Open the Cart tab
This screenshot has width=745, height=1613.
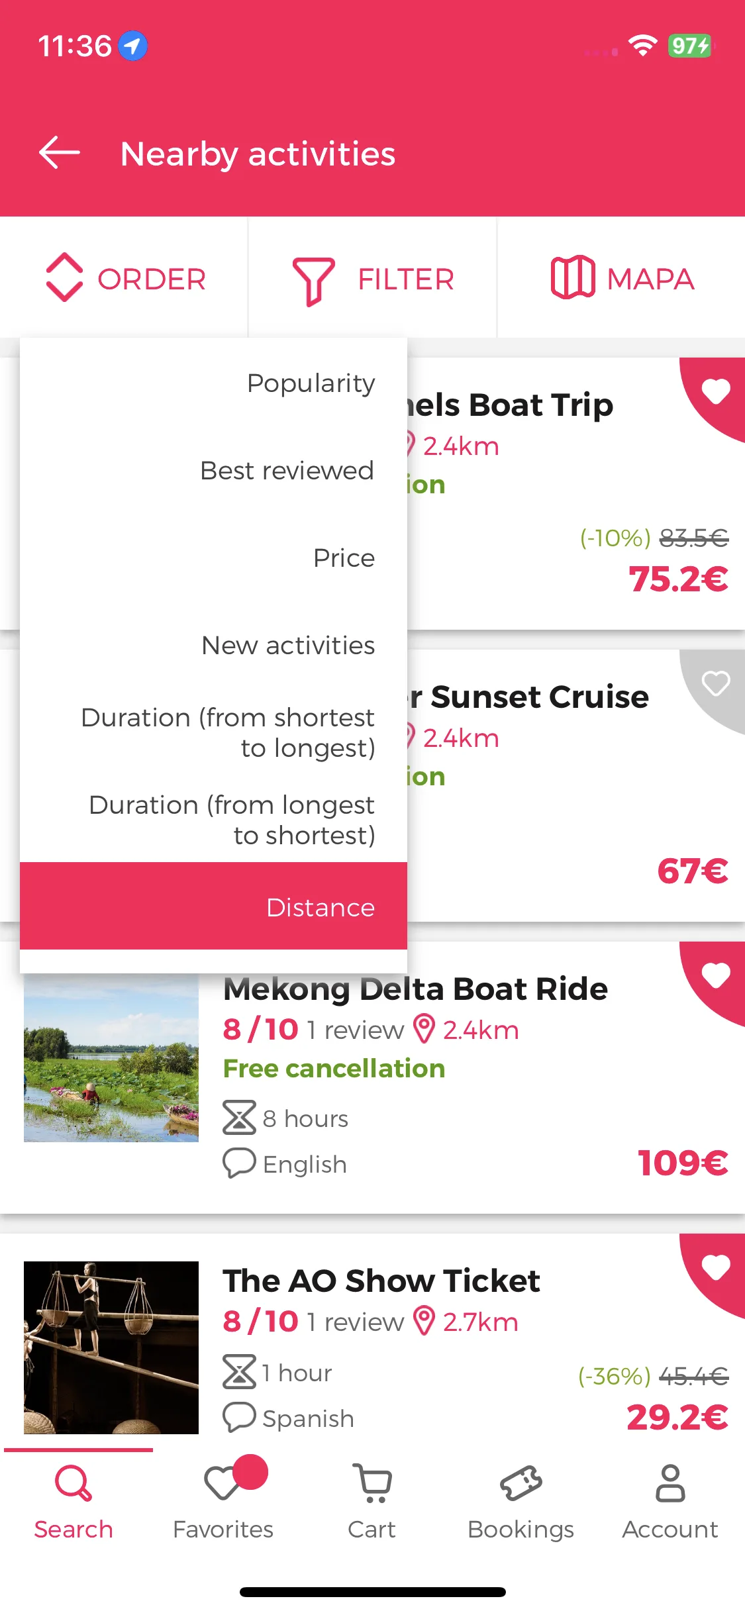tap(372, 1500)
